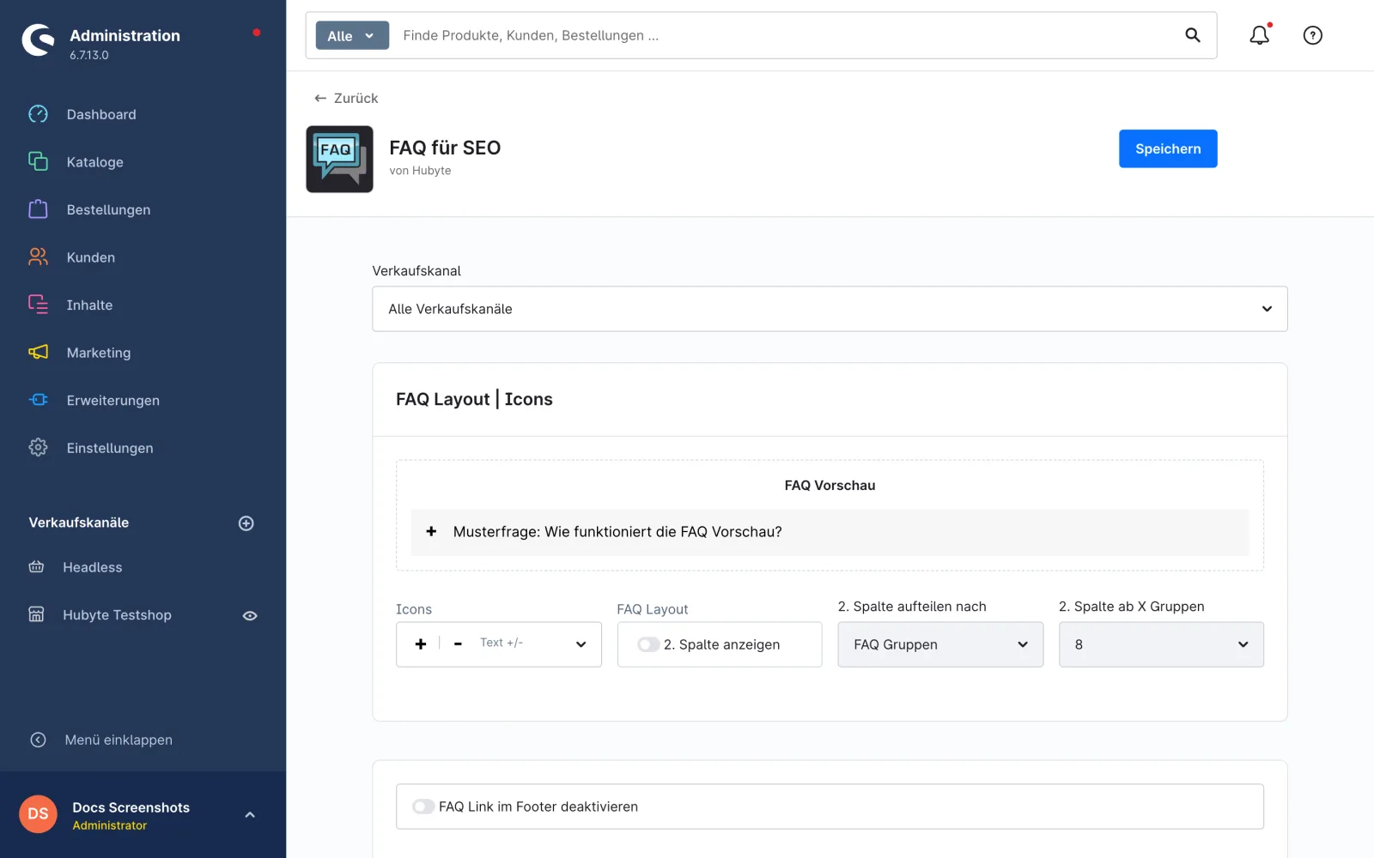Open the Verkaufskanal dropdown

[x=830, y=309]
